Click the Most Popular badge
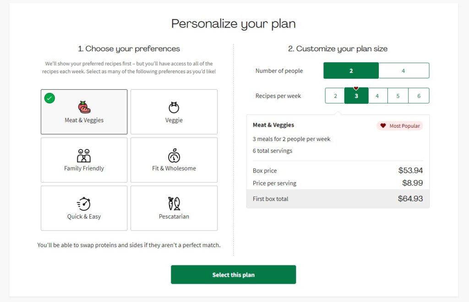Image resolution: width=469 pixels, height=302 pixels. (400, 126)
